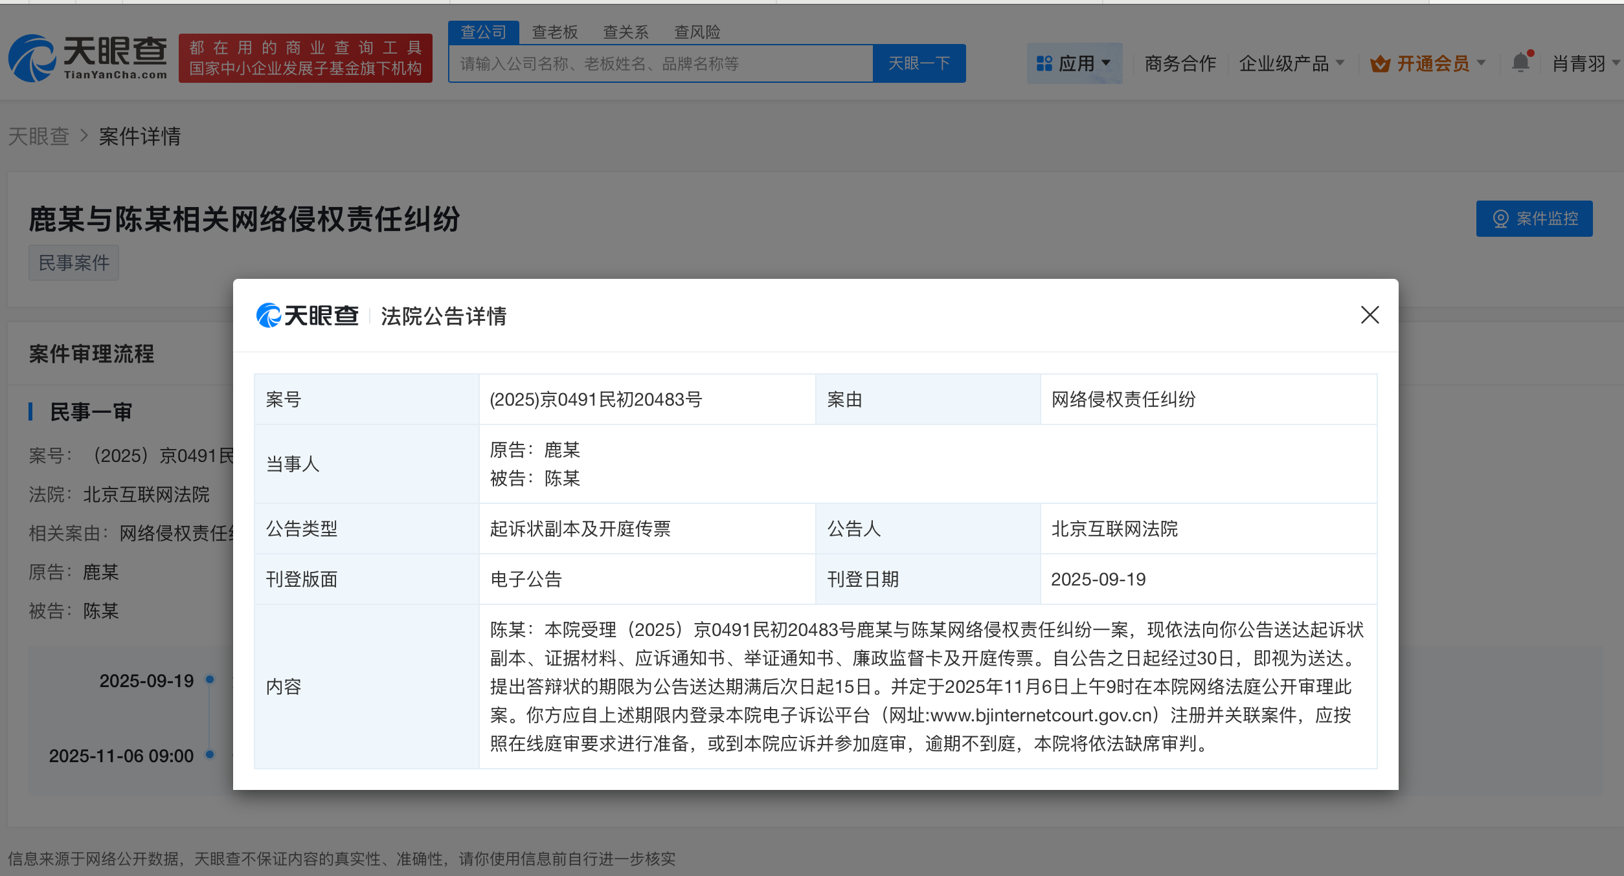This screenshot has height=876, width=1624.
Task: Close the court announcement modal
Action: pos(1370,316)
